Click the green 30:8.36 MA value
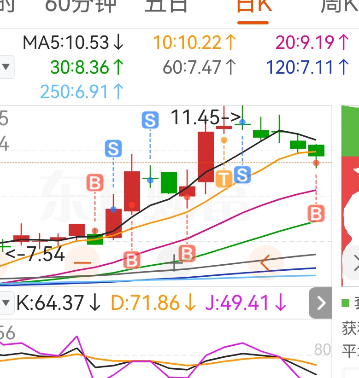This screenshot has height=378, width=359. 87,67
